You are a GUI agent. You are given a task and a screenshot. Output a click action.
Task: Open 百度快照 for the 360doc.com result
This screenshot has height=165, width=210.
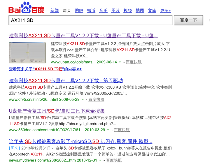[x=122, y=130]
